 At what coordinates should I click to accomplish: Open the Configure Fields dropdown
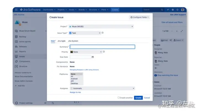coord(140,17)
